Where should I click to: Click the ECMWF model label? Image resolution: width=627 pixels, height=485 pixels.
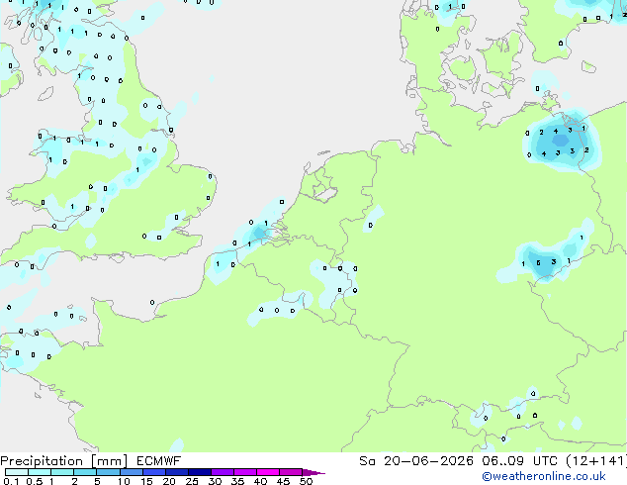point(159,461)
